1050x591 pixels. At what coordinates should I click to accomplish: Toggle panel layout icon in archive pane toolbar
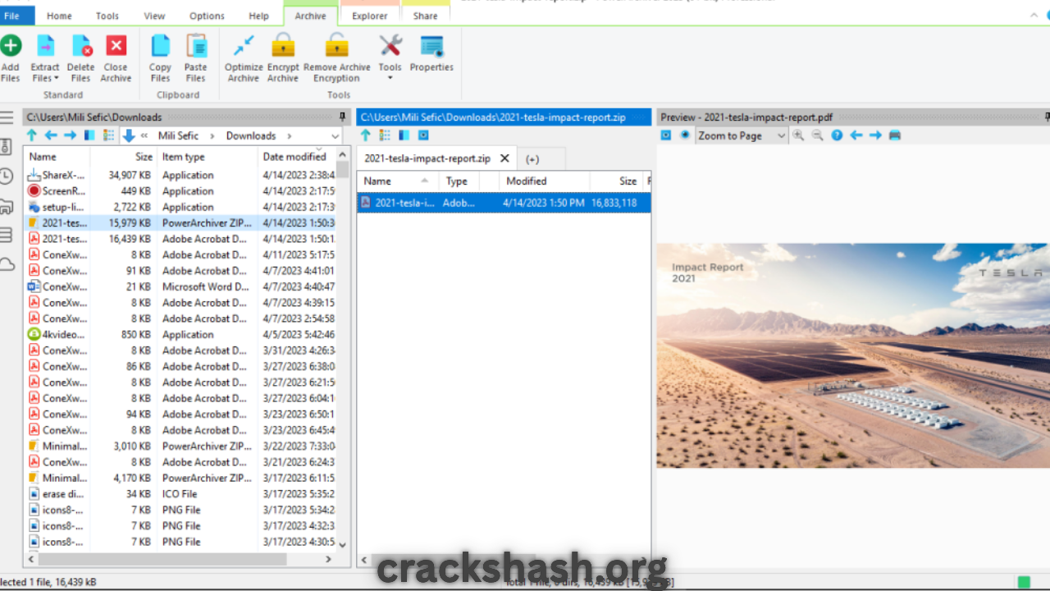tap(404, 135)
